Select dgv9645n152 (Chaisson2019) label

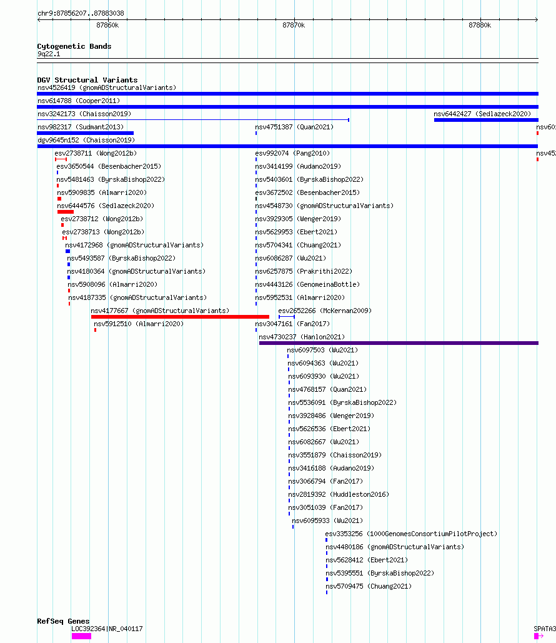click(x=86, y=140)
